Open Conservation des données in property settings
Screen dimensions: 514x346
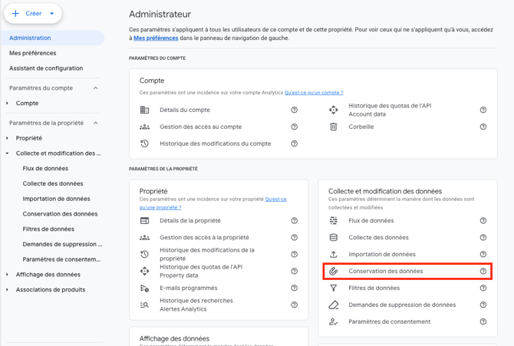385,272
